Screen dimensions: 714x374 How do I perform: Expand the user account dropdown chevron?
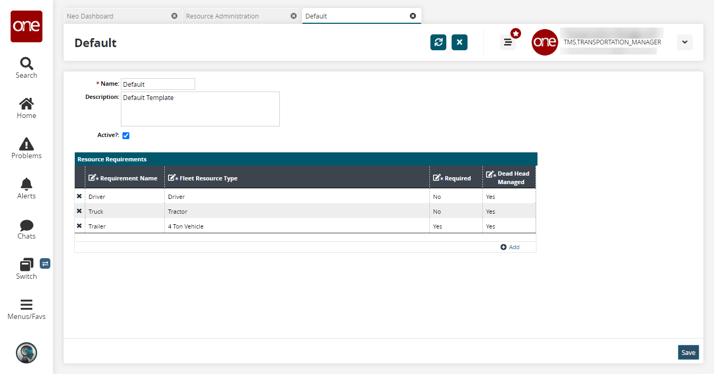coord(684,42)
